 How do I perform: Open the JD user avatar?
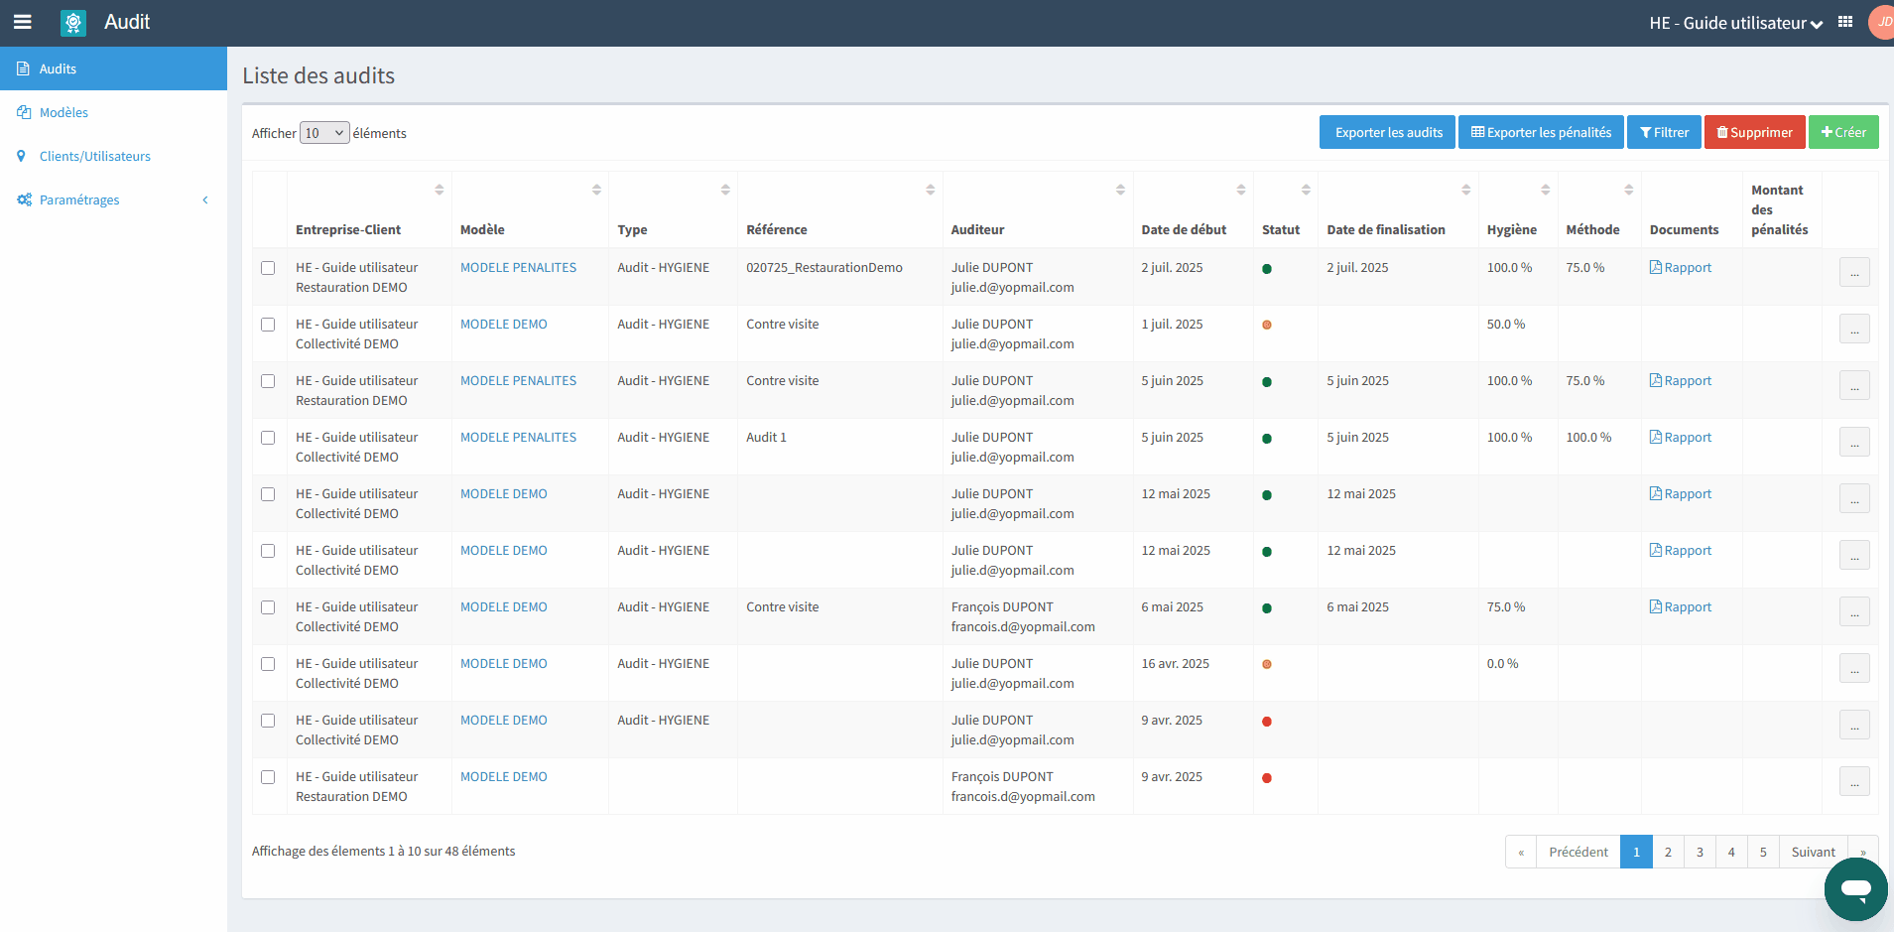[x=1881, y=22]
